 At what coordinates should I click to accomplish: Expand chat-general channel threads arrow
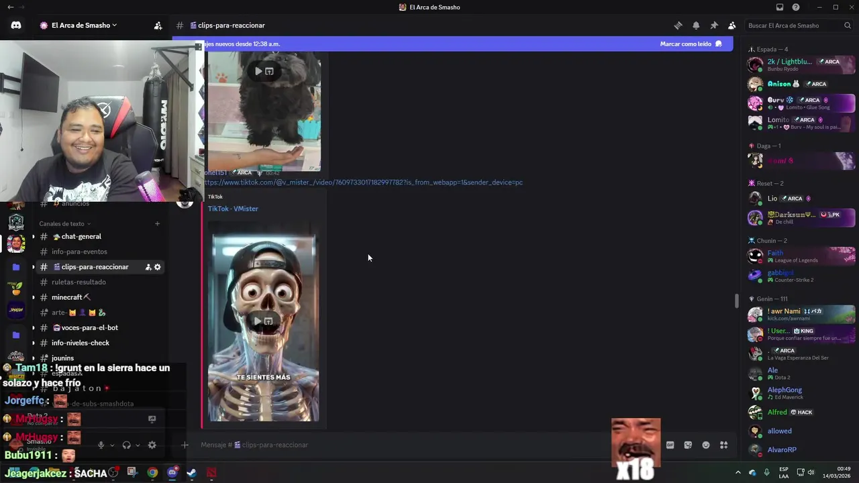click(33, 237)
